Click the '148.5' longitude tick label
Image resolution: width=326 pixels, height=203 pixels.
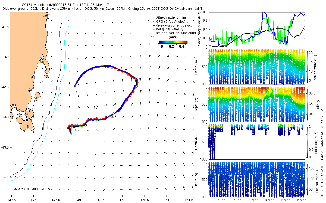56,199
